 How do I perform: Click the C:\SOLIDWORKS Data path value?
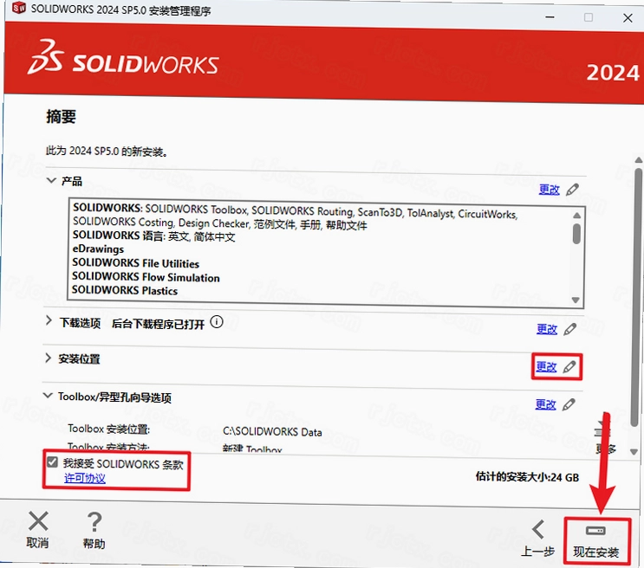(x=272, y=432)
